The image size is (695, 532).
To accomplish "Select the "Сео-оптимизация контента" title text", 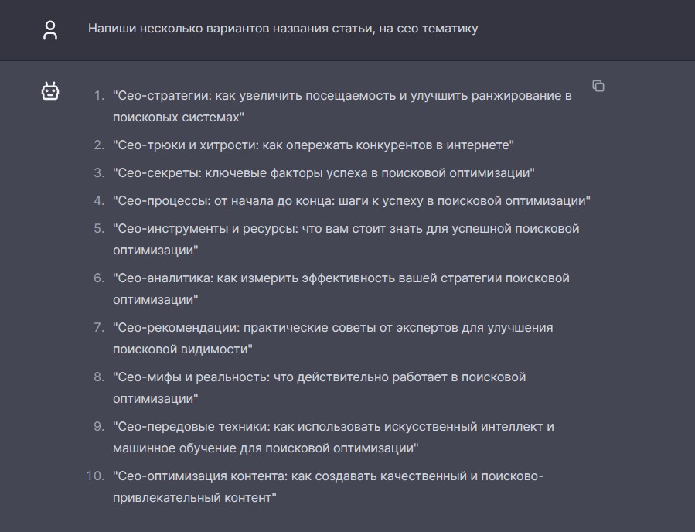I will (328, 476).
